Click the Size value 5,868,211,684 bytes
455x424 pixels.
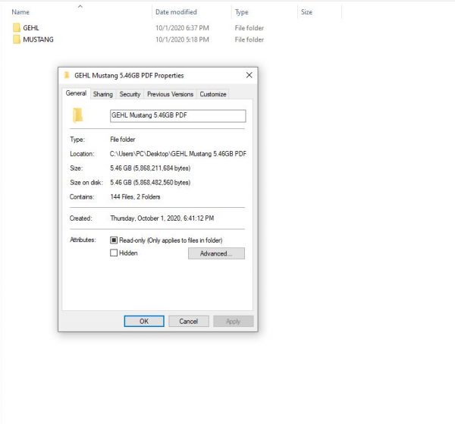coord(150,168)
